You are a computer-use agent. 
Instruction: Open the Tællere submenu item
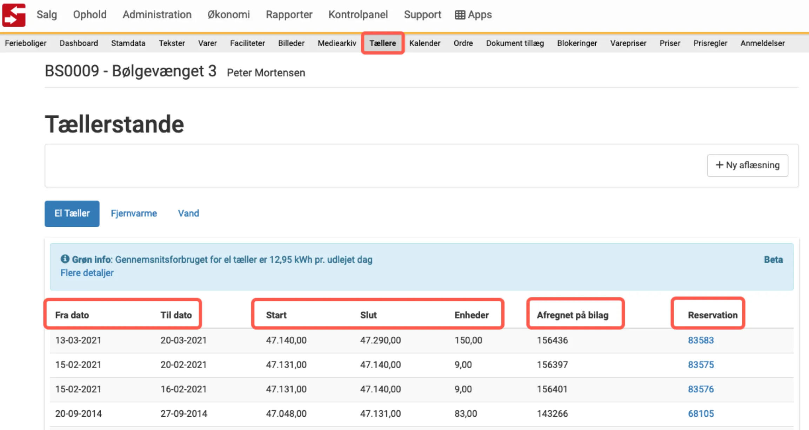382,43
